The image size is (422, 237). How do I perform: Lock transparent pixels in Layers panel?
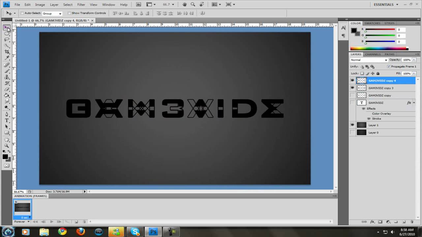(362, 73)
